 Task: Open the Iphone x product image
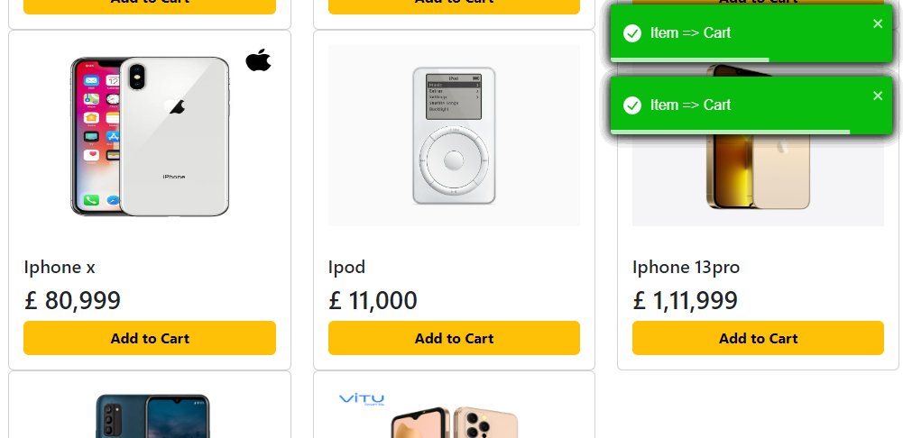(150, 135)
